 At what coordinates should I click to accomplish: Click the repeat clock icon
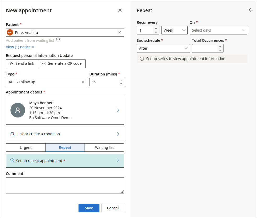(12, 161)
